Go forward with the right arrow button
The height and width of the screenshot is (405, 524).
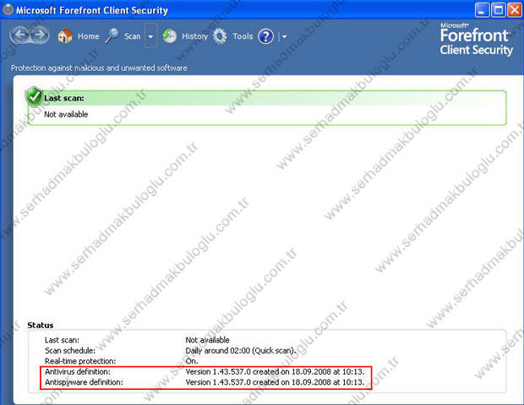[x=39, y=35]
